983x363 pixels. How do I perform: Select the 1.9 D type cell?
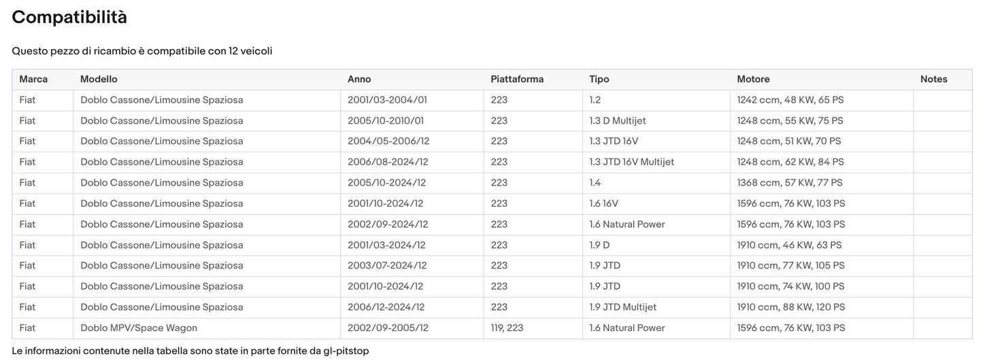(599, 245)
